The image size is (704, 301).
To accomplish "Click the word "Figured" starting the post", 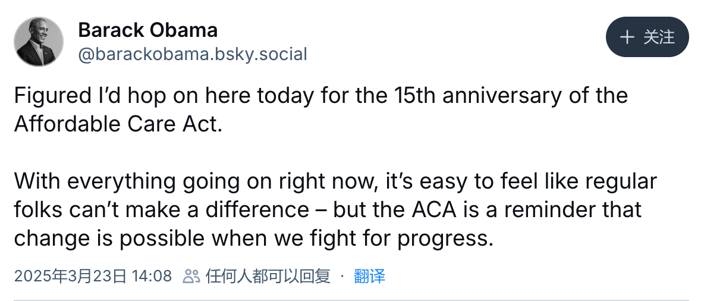I will (46, 96).
